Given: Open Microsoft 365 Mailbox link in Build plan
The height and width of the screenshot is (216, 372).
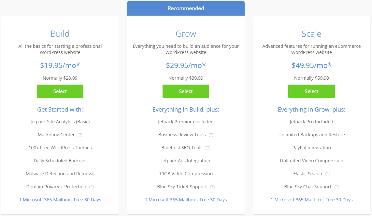Looking at the screenshot, I should (60, 200).
